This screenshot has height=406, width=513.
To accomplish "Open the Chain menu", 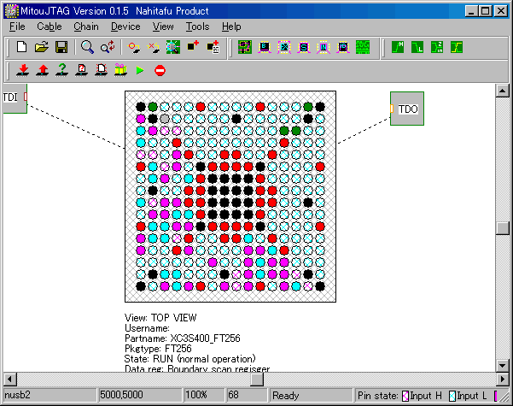I will coord(85,26).
